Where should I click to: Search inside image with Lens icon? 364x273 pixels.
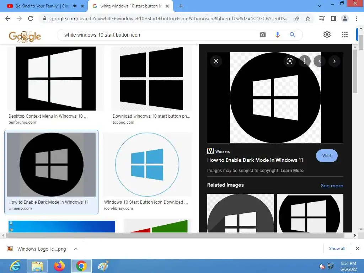pyautogui.click(x=289, y=61)
